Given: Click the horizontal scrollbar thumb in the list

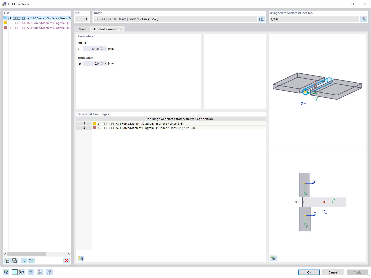Looking at the screenshot, I should click(27, 254).
